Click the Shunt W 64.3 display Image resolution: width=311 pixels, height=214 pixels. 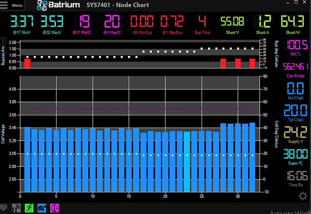[x=292, y=21]
